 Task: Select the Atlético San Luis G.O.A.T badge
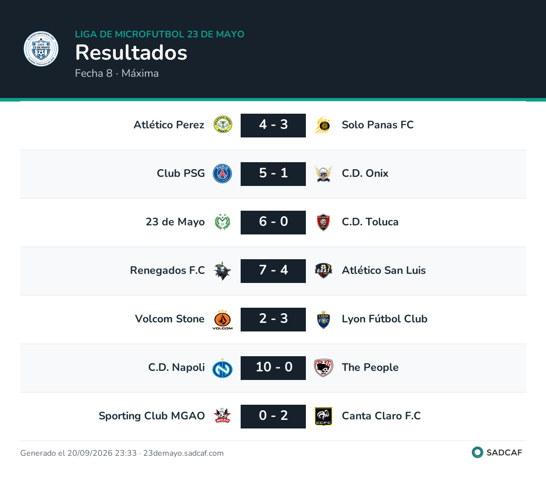pos(324,270)
